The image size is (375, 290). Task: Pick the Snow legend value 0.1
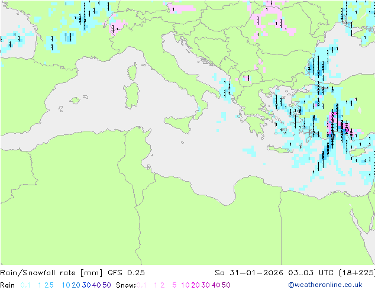pyautogui.click(x=141, y=285)
